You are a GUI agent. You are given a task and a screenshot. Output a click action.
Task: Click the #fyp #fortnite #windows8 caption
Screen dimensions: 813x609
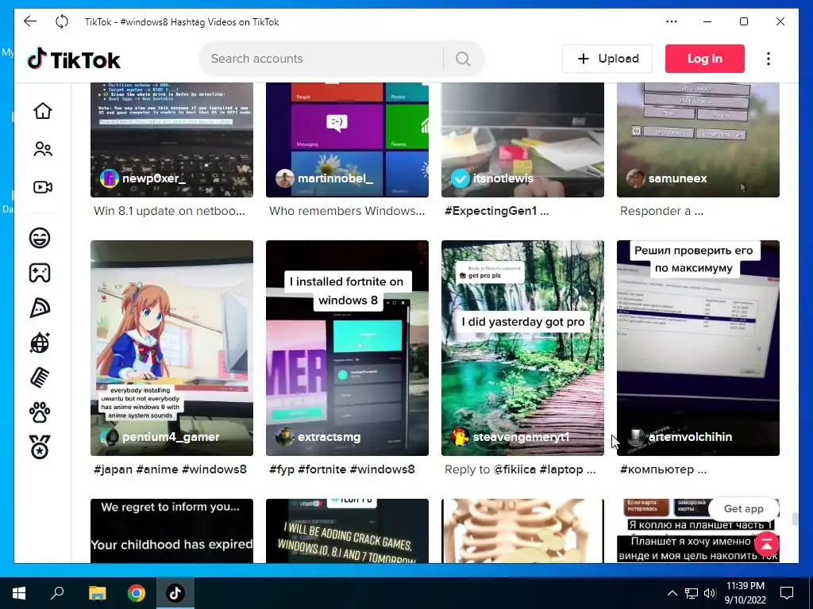pos(342,469)
